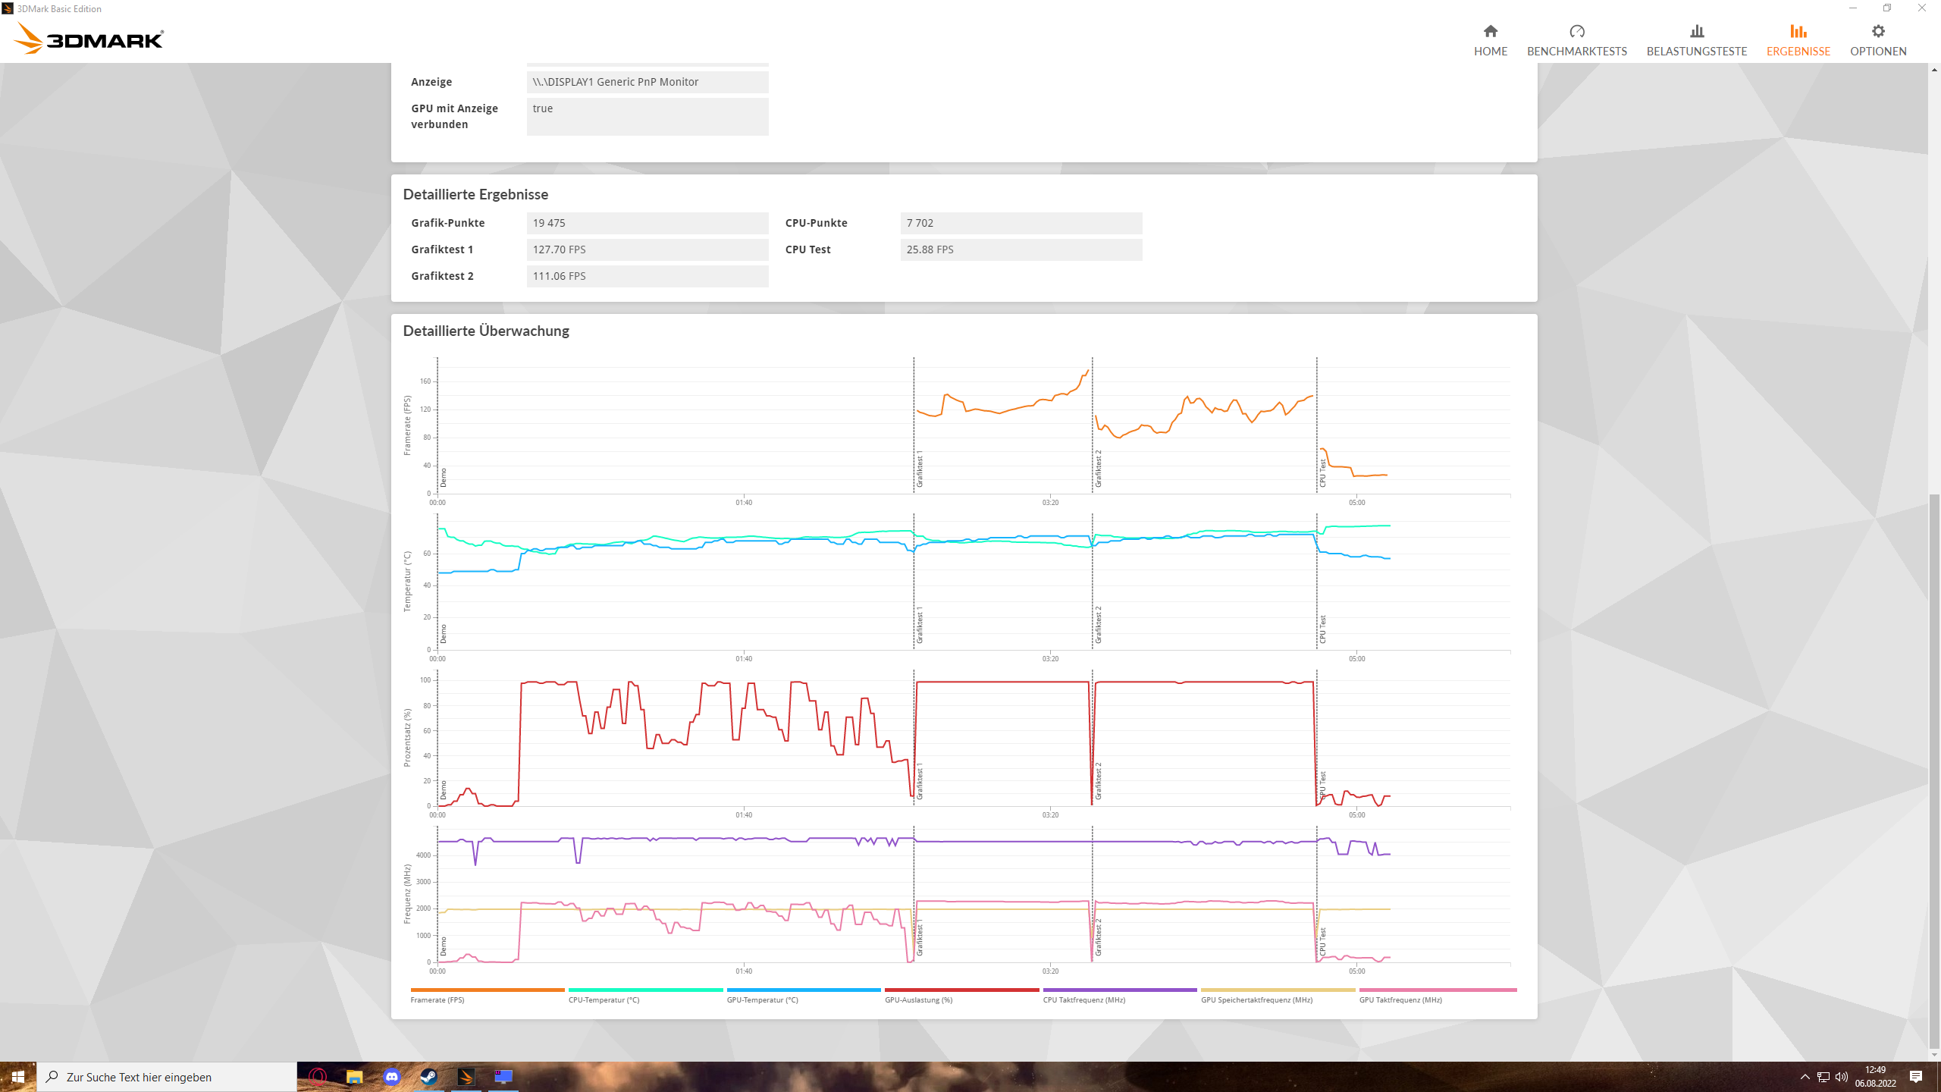
Task: Click the 3DMark logo
Action: pyautogui.click(x=89, y=39)
